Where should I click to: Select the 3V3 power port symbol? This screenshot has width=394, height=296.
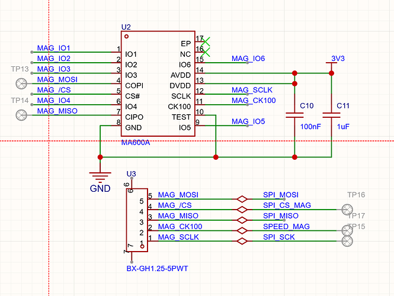(x=331, y=63)
